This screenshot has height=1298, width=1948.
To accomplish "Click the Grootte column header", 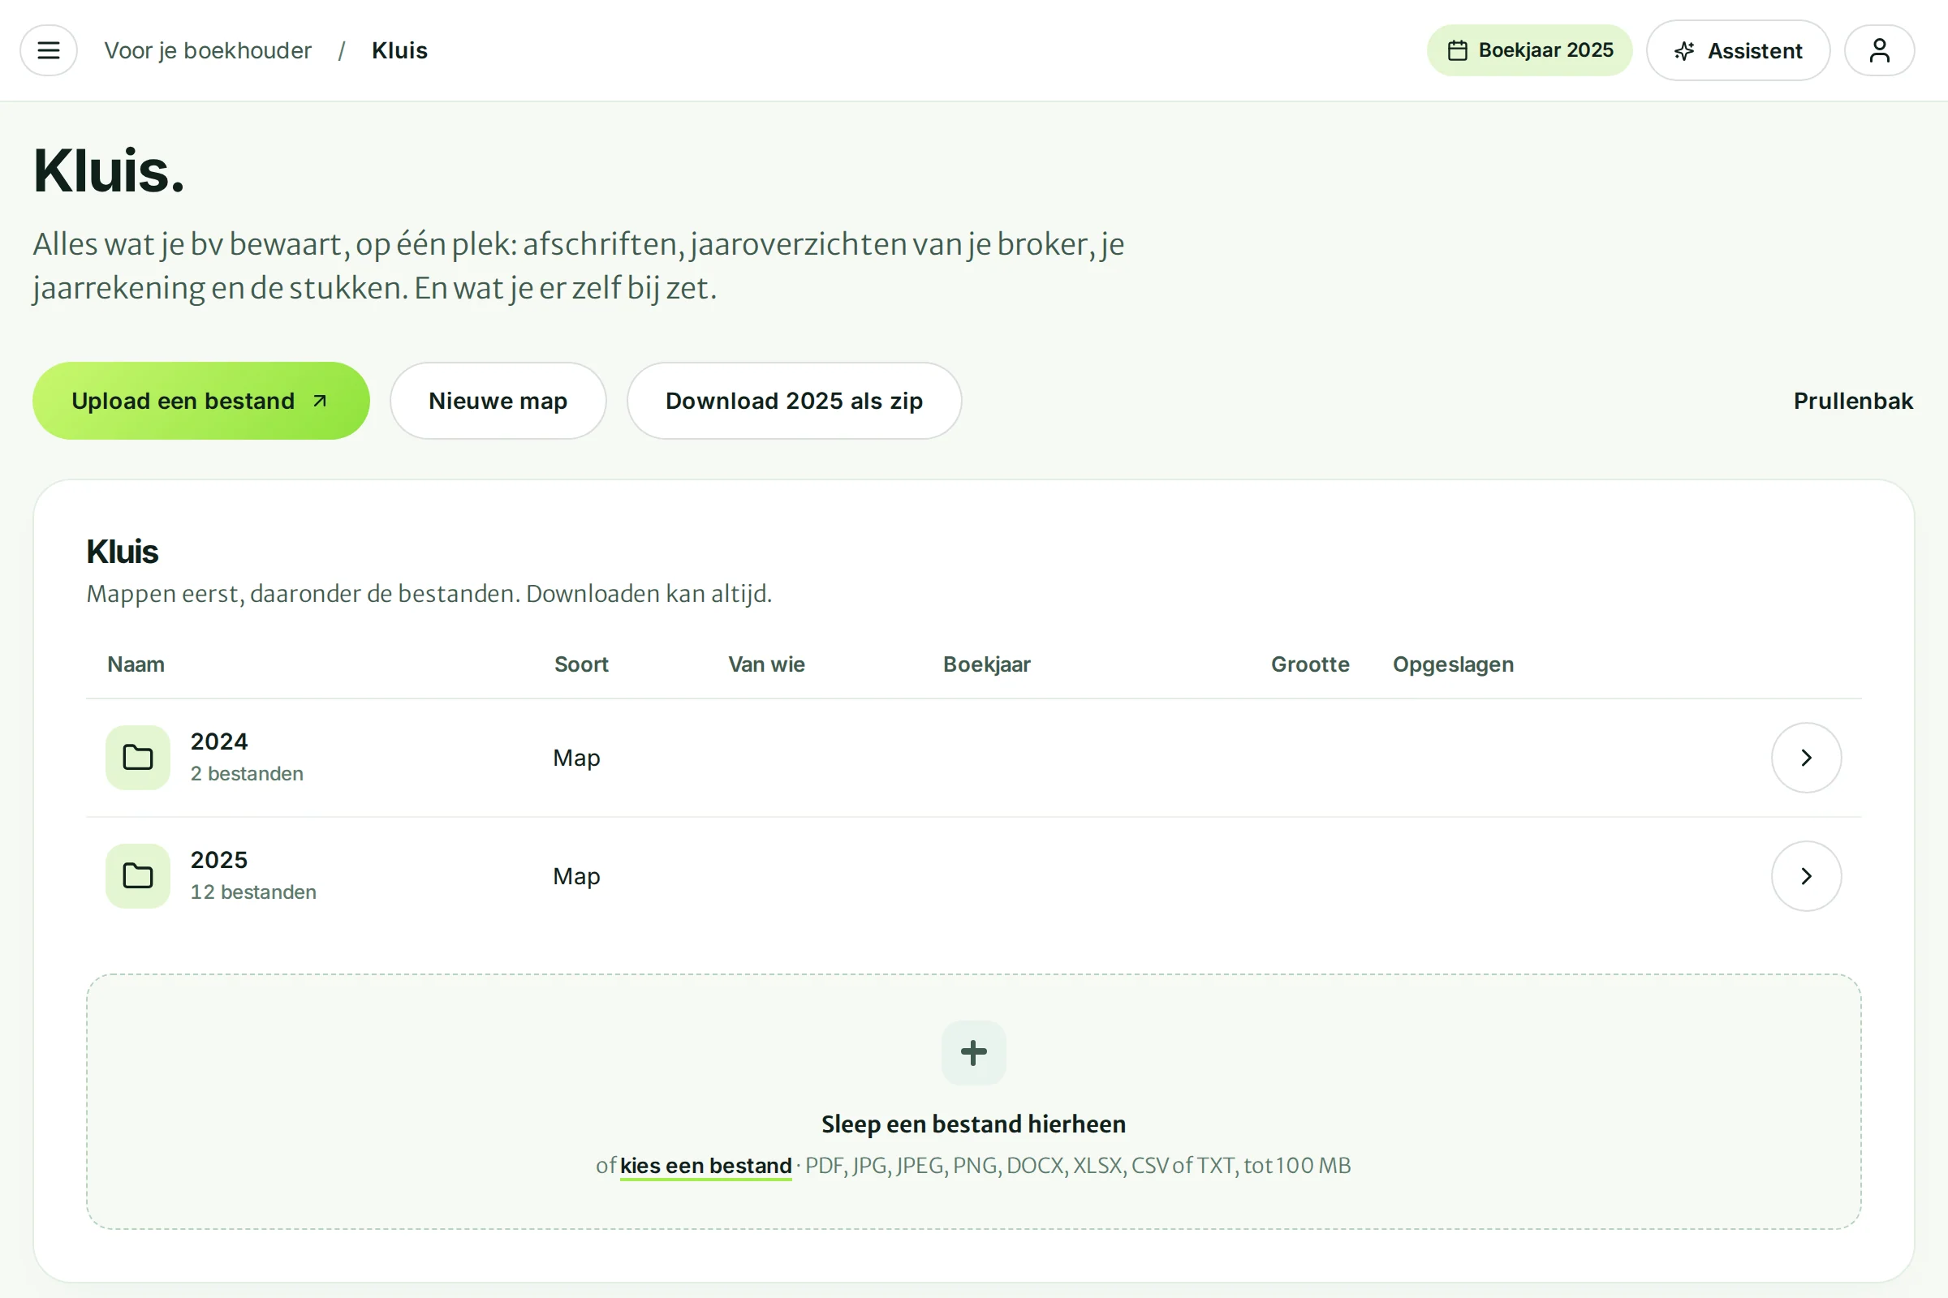I will click(x=1310, y=664).
